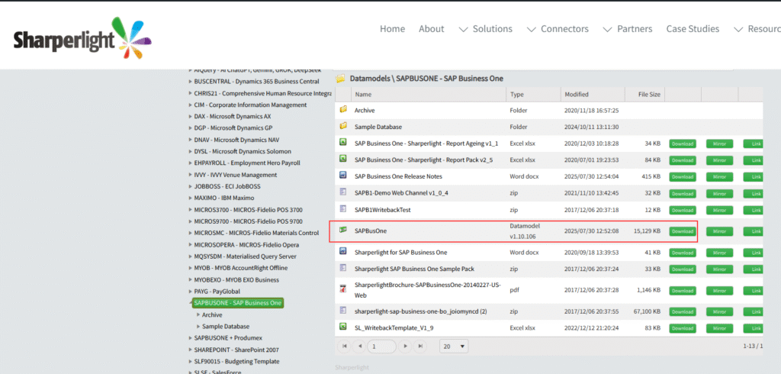Click Mirror for SL_WritebackTemplate_V1_9
This screenshot has height=374, width=781.
[720, 328]
